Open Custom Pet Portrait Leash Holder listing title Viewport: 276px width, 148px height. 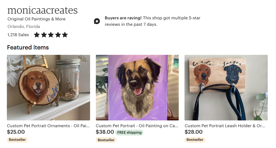pyautogui.click(x=225, y=126)
